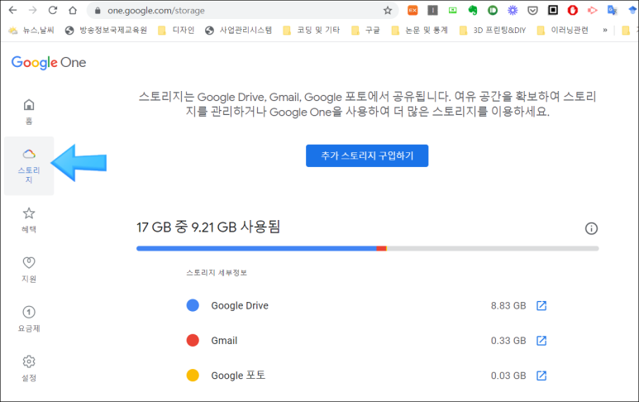This screenshot has width=639, height=402.
Task: Go back to the previous page
Action: [x=12, y=10]
